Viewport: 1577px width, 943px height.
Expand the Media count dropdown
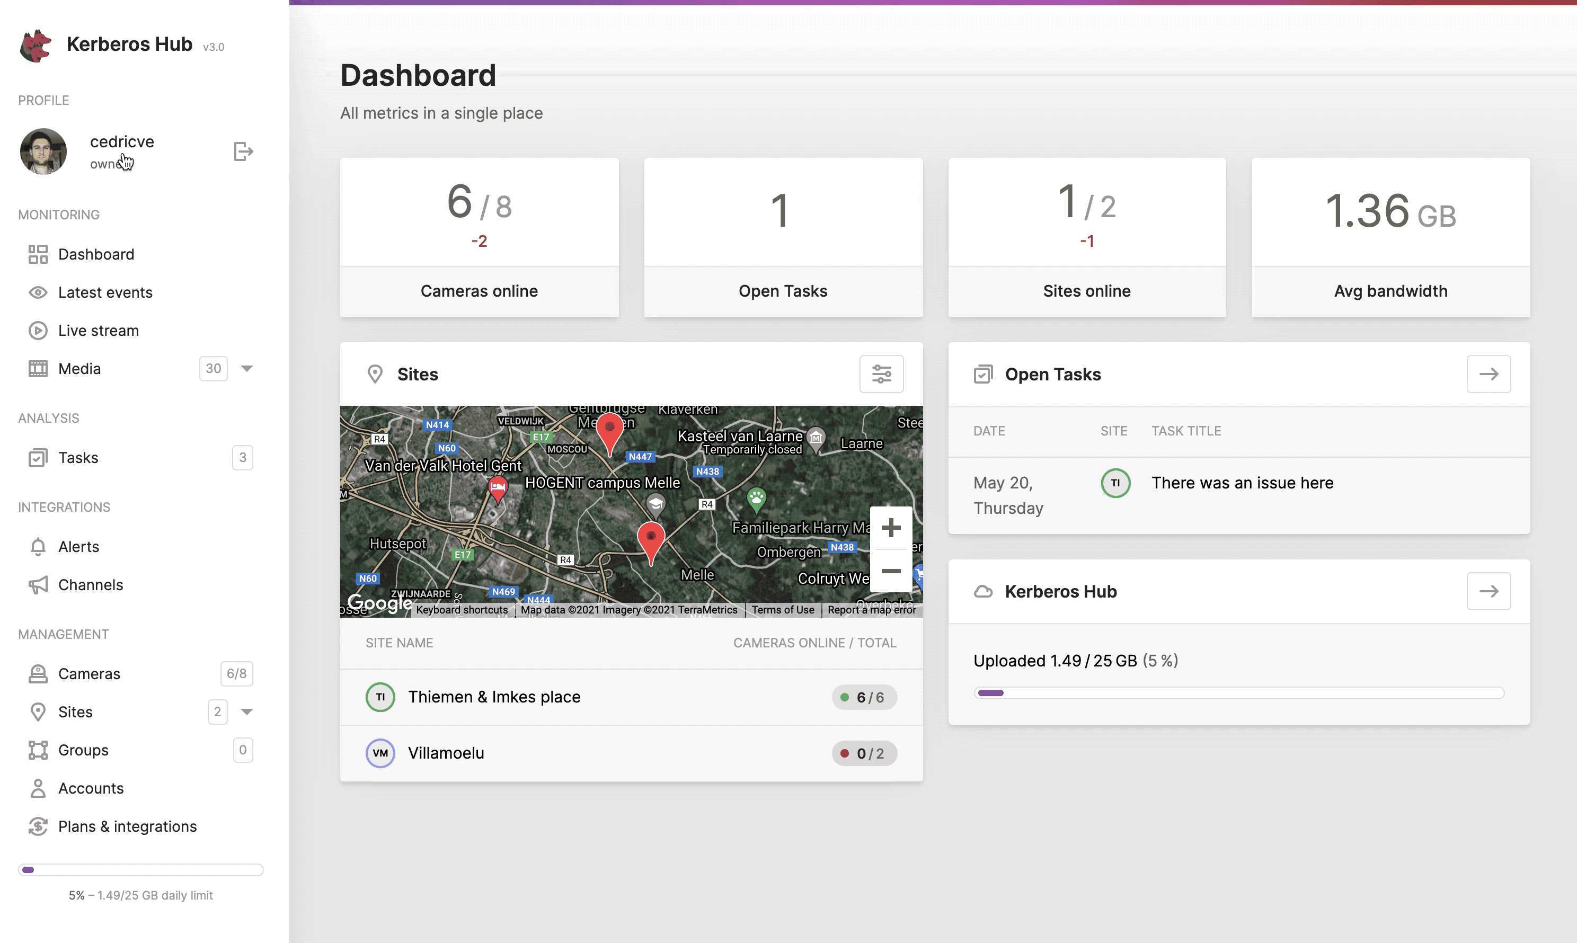[247, 369]
